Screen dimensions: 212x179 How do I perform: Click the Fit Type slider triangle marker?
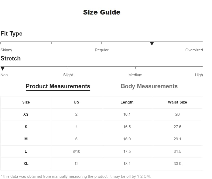click(152, 44)
